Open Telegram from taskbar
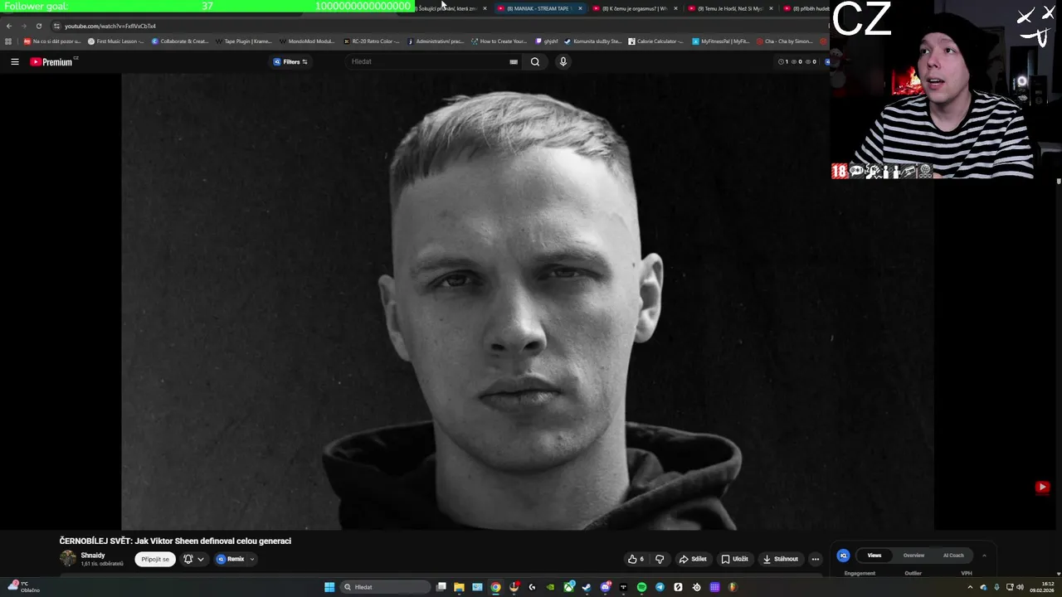Viewport: 1062px width, 597px height. pyautogui.click(x=660, y=587)
